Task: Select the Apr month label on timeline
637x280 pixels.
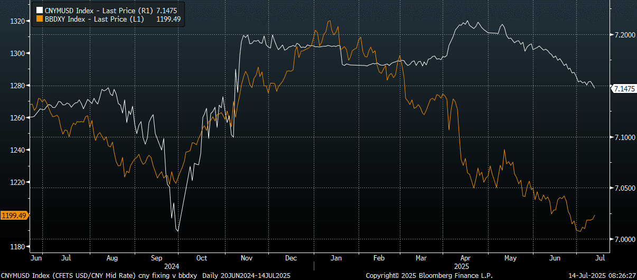Action: (465, 258)
